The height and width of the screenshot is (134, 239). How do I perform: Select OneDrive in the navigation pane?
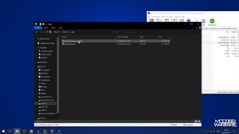click(43, 62)
